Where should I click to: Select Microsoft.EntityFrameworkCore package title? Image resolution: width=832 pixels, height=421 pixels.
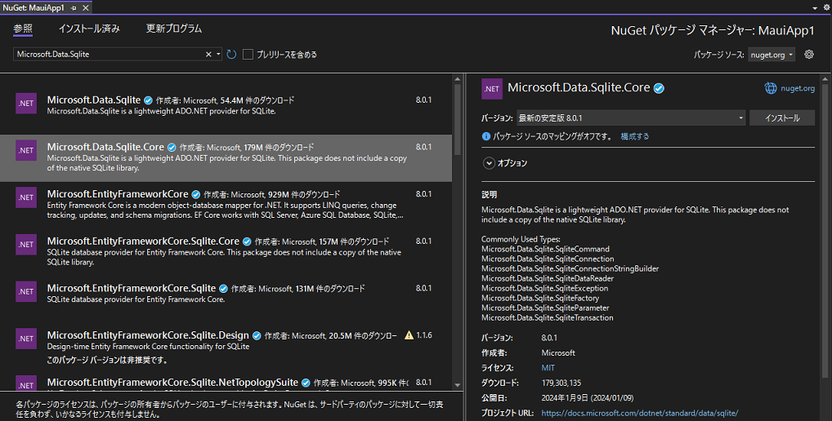[118, 194]
